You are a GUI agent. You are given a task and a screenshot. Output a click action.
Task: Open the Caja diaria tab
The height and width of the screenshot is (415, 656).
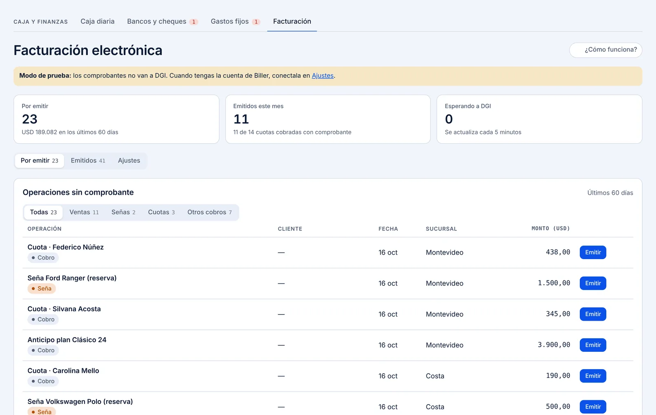click(x=97, y=21)
